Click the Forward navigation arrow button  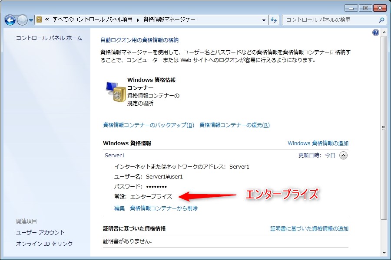click(x=23, y=20)
